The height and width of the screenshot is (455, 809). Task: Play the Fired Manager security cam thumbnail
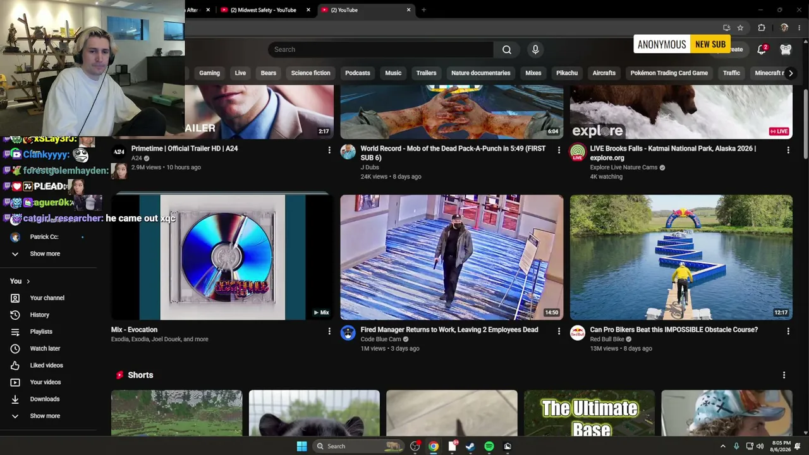coord(452,257)
